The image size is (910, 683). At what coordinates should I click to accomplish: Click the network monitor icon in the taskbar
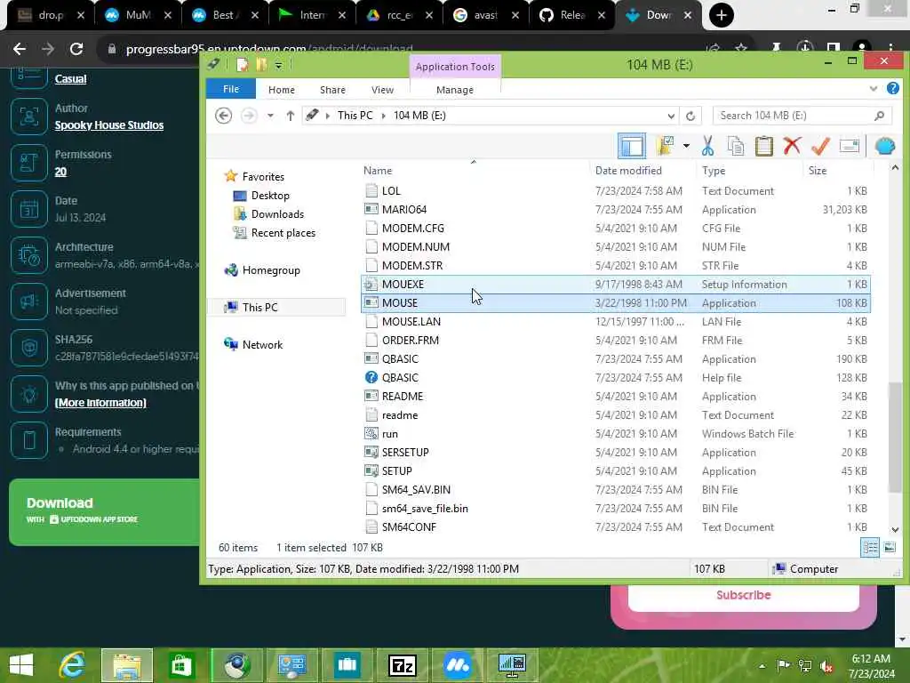512,665
